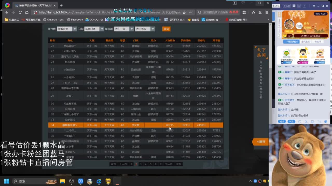Go to 末页 last page

tap(178, 164)
